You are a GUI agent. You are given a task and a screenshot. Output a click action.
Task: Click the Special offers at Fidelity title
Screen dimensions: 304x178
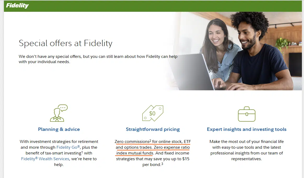click(66, 43)
